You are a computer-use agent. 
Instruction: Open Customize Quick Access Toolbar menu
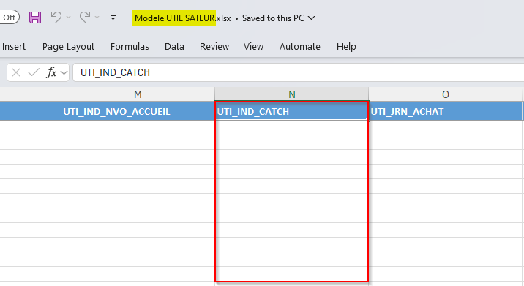(x=113, y=18)
